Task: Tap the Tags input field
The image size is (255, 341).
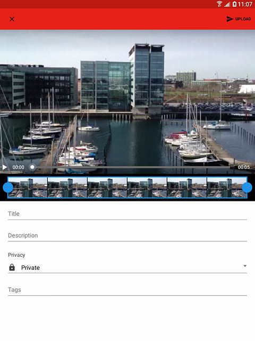Action: pos(127,290)
